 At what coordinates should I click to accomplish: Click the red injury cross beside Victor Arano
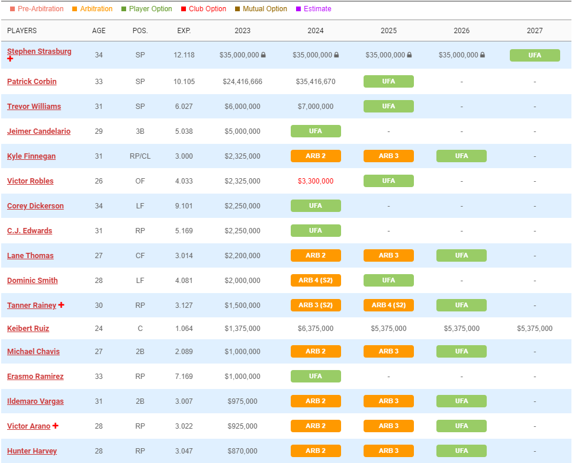point(56,426)
